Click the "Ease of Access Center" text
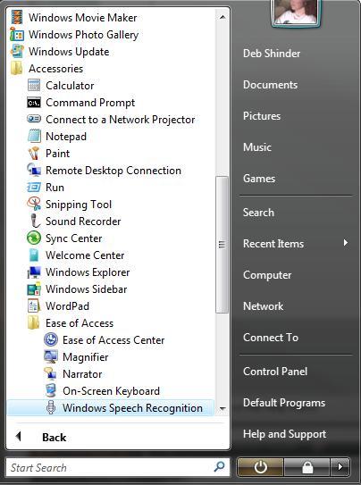 [113, 340]
